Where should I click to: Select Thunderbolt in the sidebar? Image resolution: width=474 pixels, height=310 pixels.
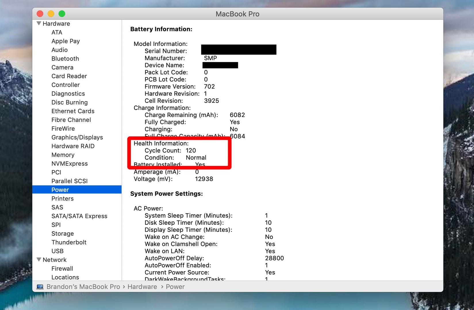pyautogui.click(x=69, y=242)
